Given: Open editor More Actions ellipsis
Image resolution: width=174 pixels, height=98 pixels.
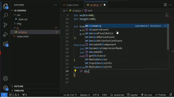Looking at the screenshot, I should (170, 5).
